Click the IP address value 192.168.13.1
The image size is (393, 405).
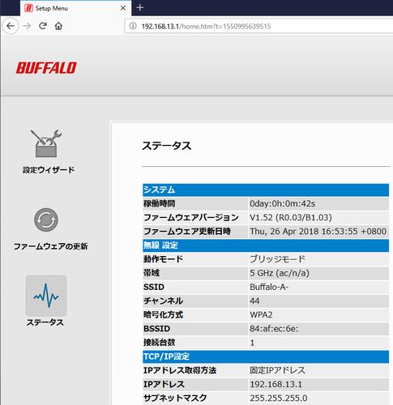(x=276, y=384)
